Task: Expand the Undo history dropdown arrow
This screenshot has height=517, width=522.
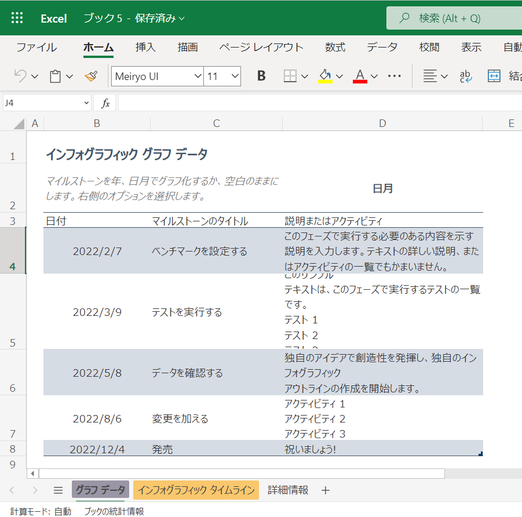Action: pyautogui.click(x=35, y=77)
